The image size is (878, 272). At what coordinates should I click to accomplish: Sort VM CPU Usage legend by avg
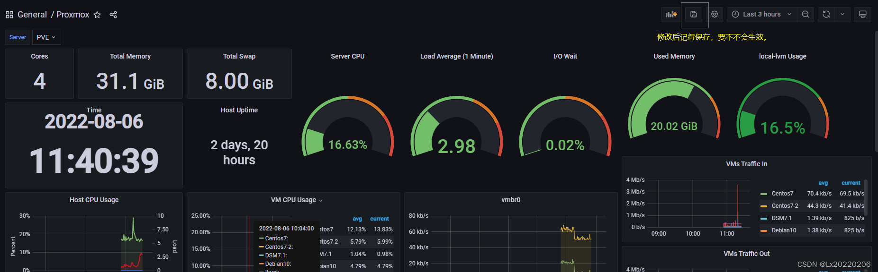(x=357, y=219)
